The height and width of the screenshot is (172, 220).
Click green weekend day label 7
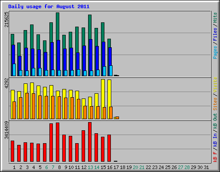point(53,167)
